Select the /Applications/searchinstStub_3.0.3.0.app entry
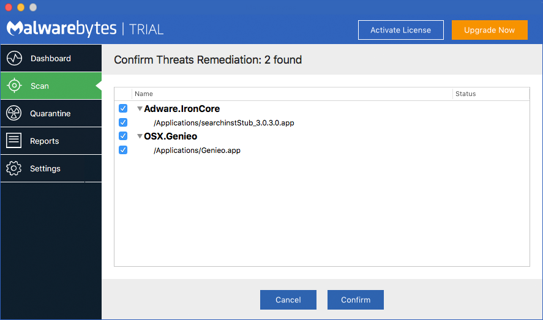The height and width of the screenshot is (320, 543). tap(223, 123)
